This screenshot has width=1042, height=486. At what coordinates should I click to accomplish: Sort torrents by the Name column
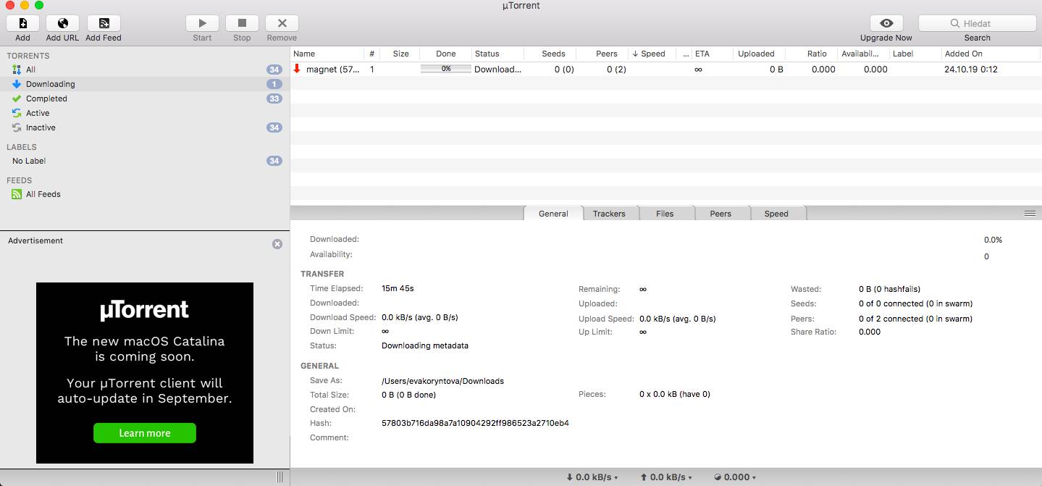coord(327,54)
